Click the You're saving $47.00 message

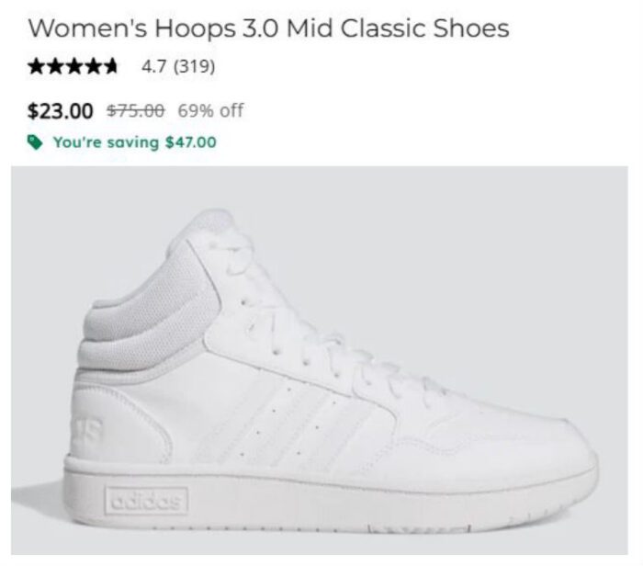[134, 142]
